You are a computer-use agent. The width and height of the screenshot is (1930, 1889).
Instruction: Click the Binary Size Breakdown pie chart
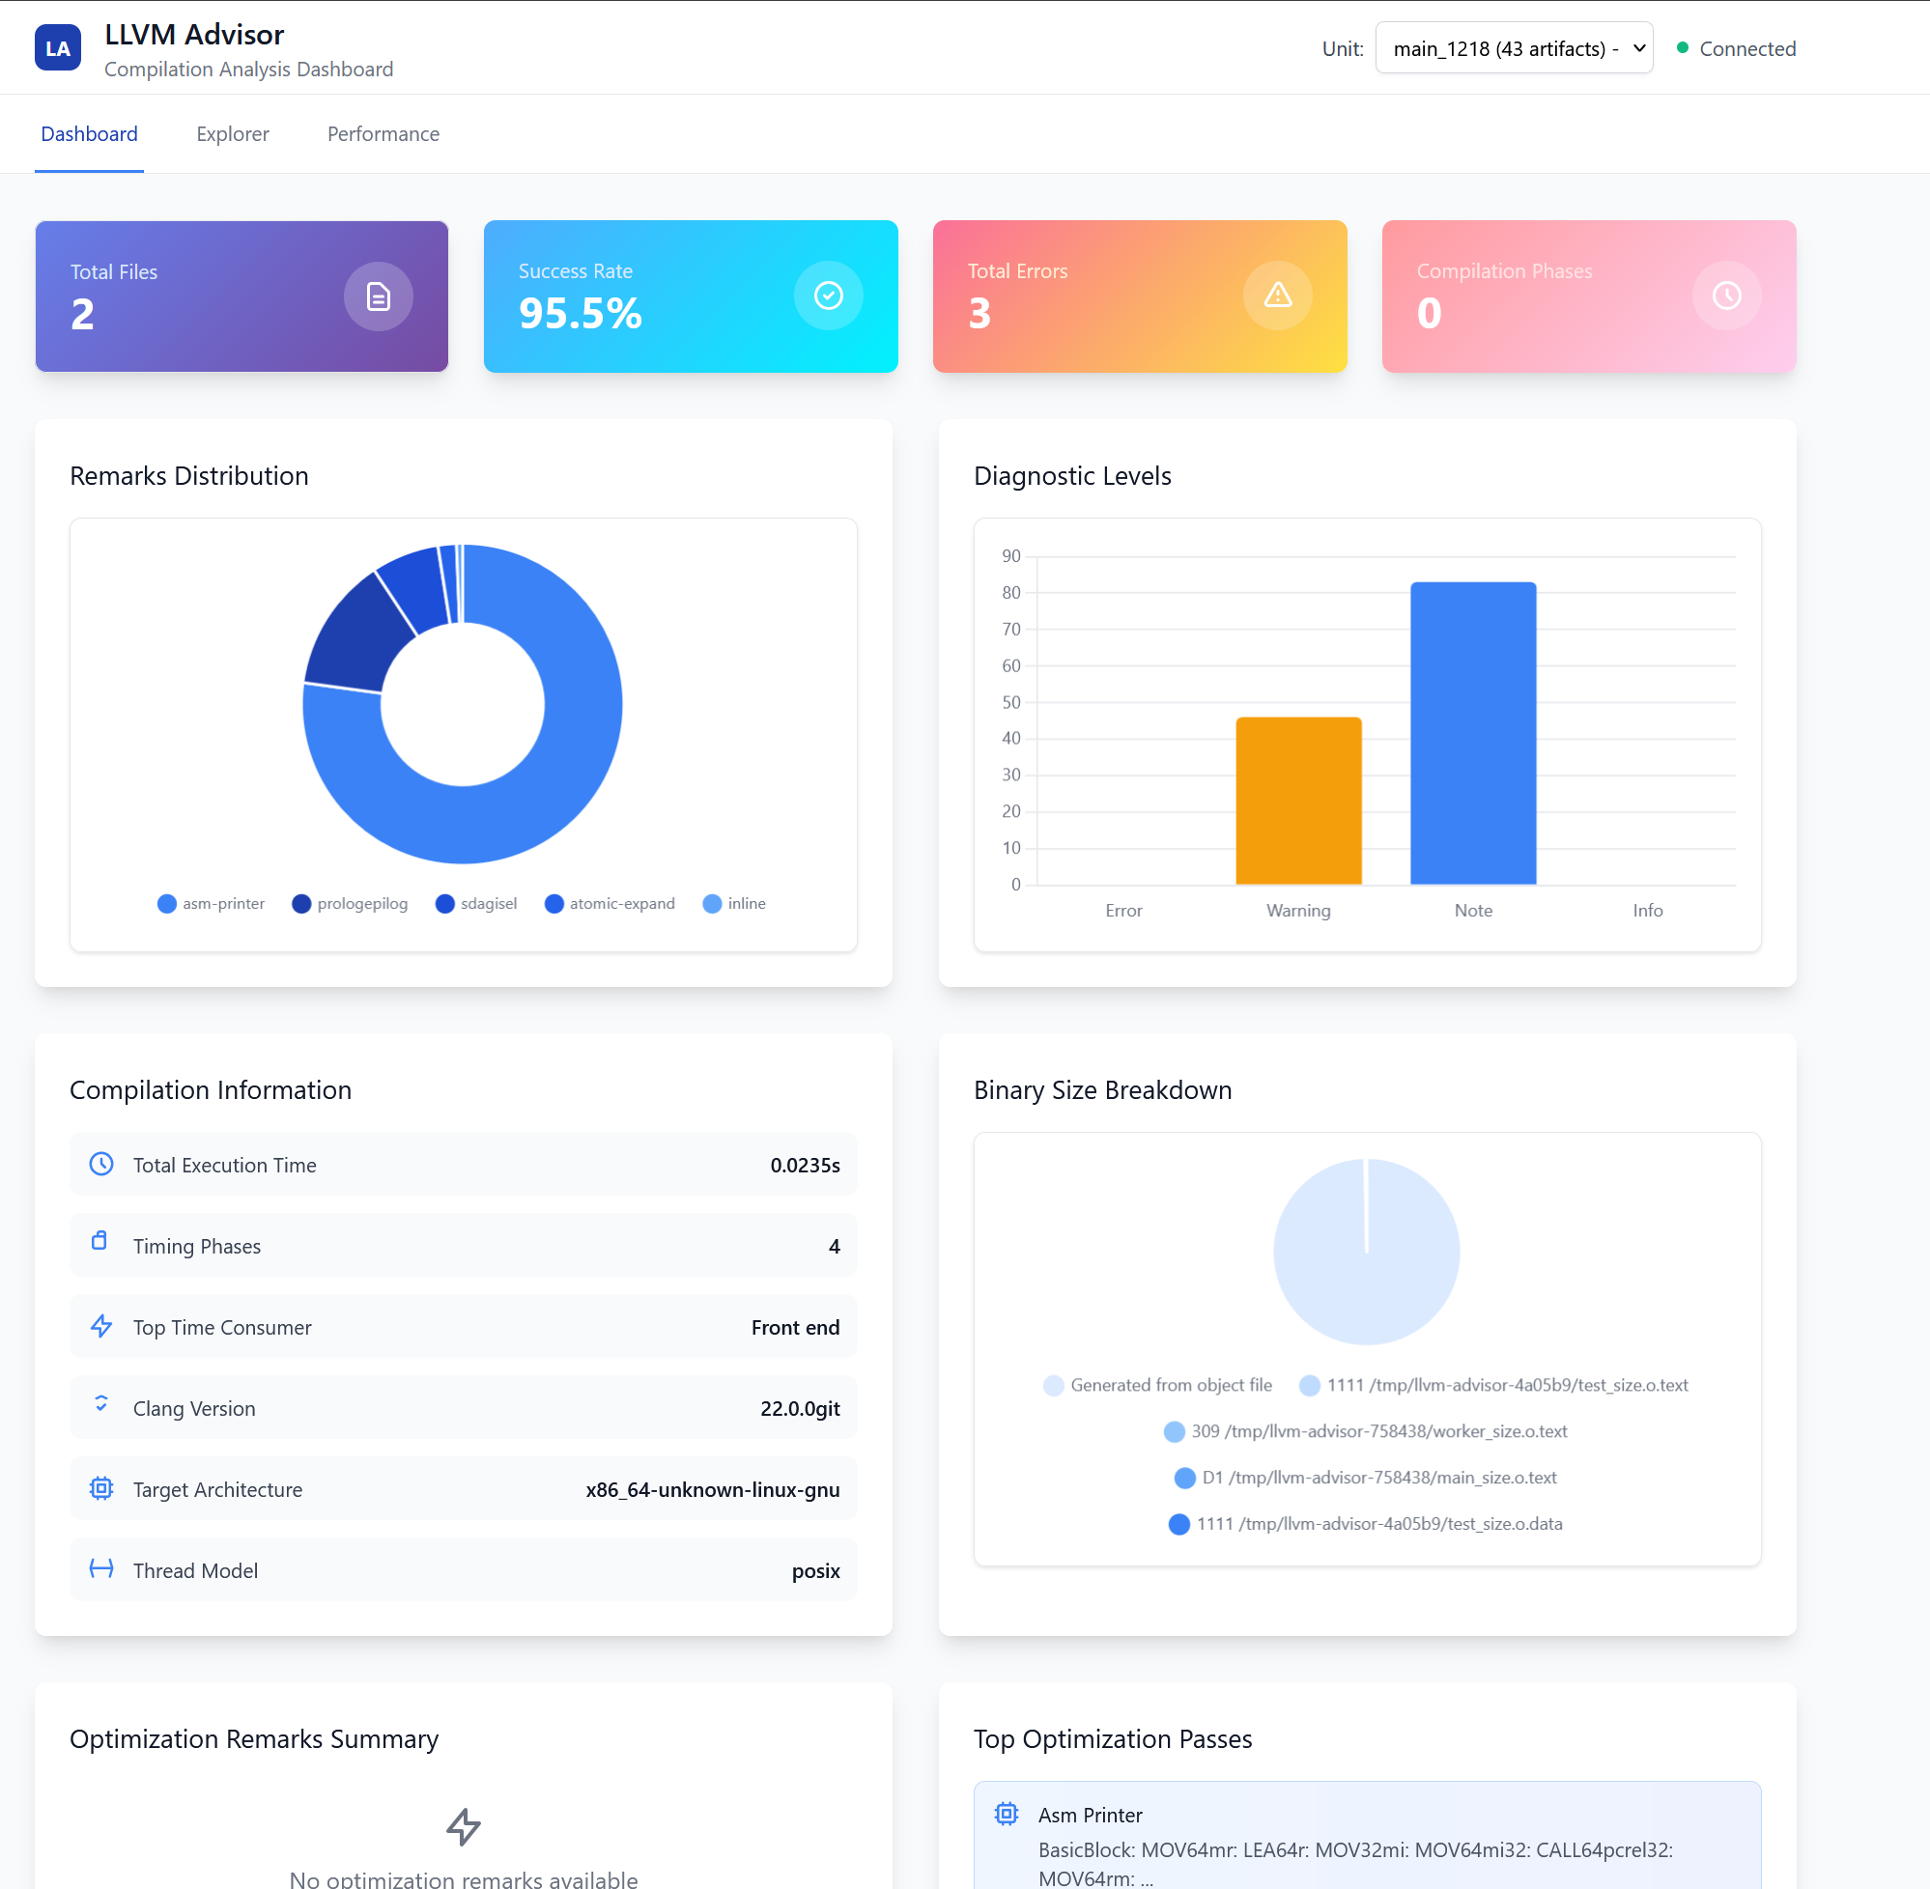click(x=1367, y=1252)
